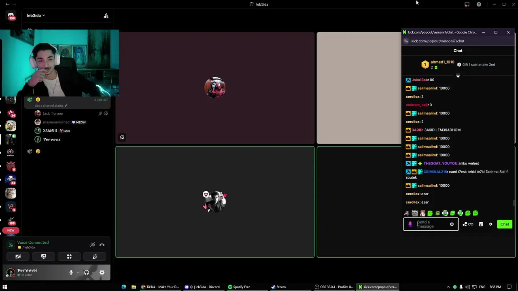Image resolution: width=518 pixels, height=291 pixels.
Task: Invite people to the leb3ida server
Action: (106, 16)
